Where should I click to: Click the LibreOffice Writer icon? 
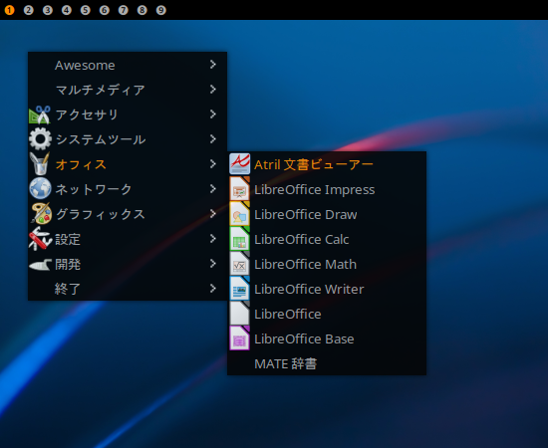click(x=239, y=289)
